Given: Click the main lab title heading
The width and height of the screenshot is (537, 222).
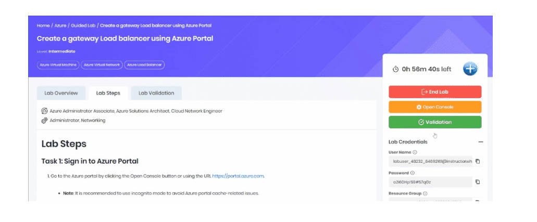Looking at the screenshot, I should click(124, 38).
